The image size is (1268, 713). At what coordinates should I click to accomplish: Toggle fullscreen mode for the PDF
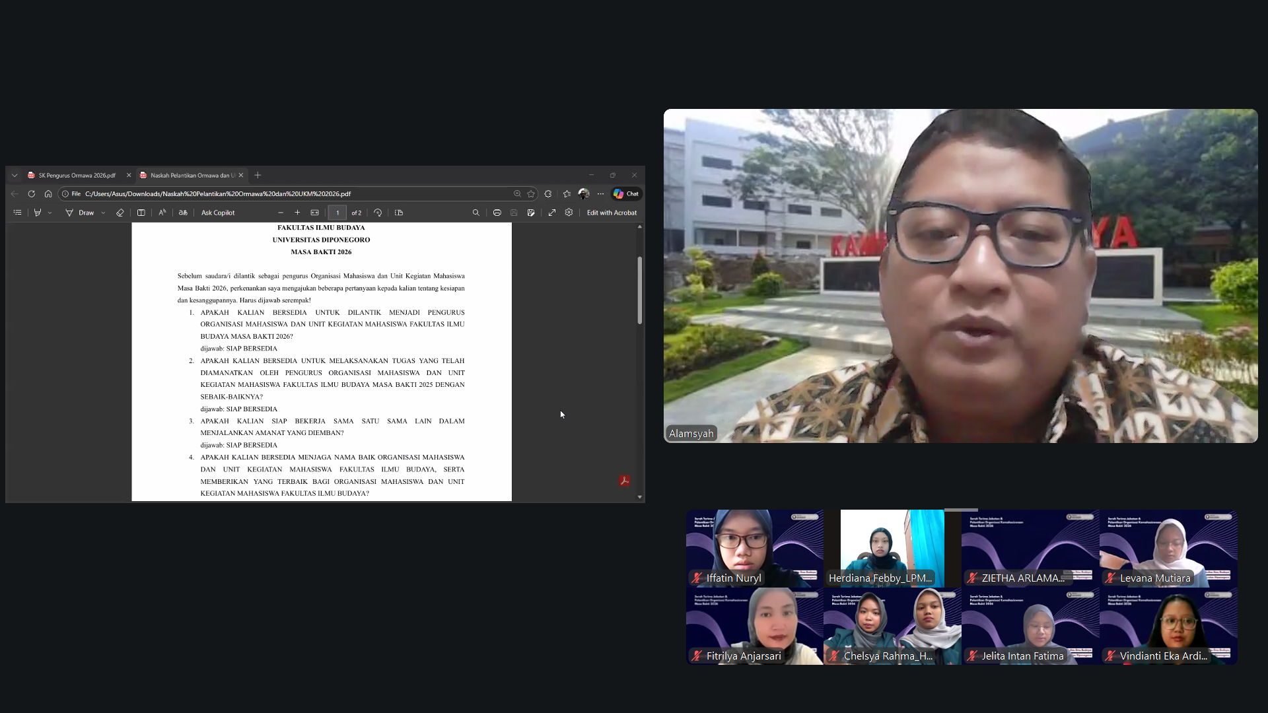click(552, 213)
